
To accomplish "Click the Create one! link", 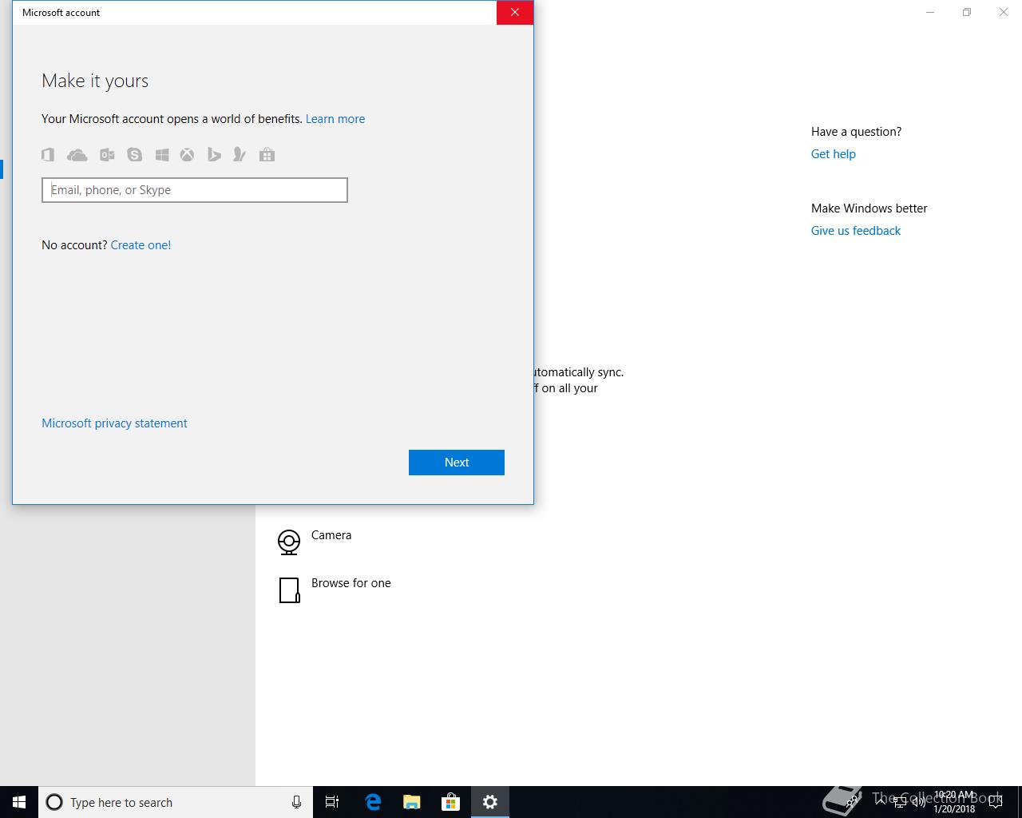I will [x=141, y=245].
